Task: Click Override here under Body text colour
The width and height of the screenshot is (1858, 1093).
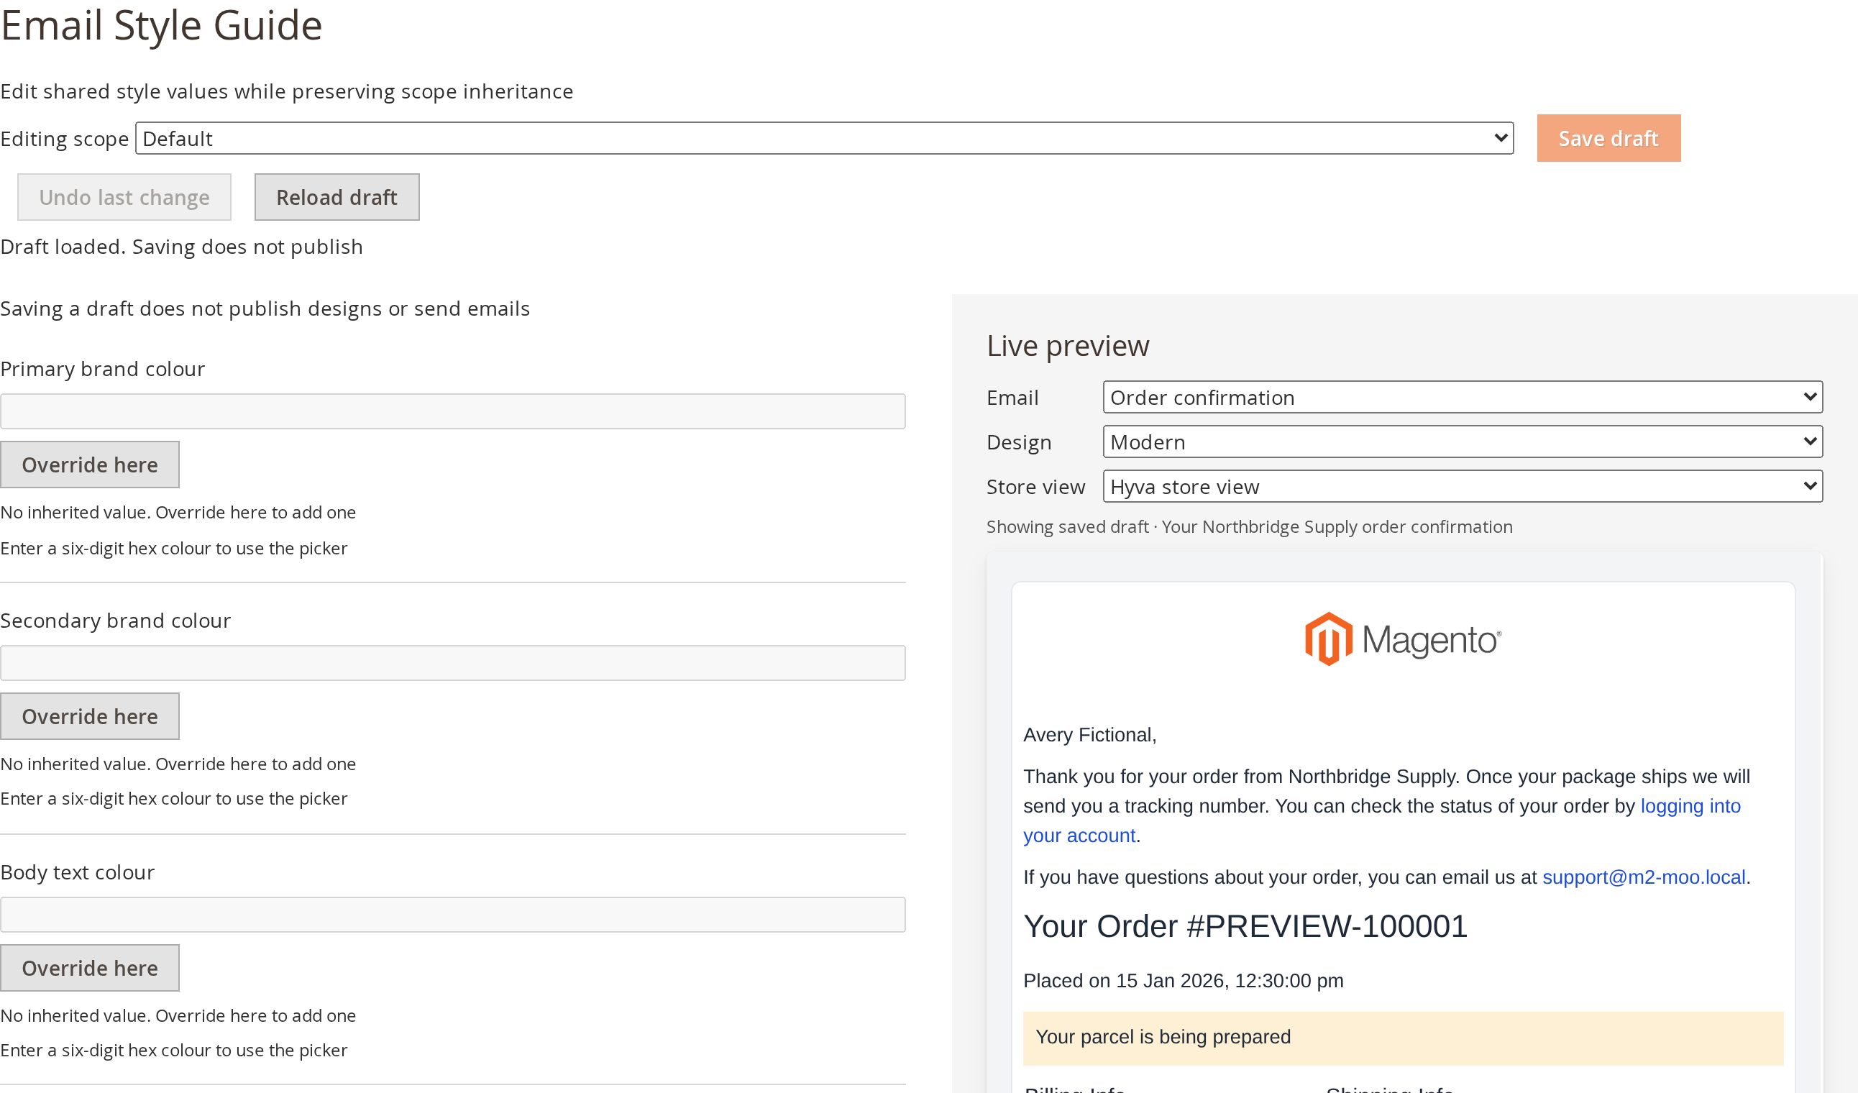Action: (90, 968)
